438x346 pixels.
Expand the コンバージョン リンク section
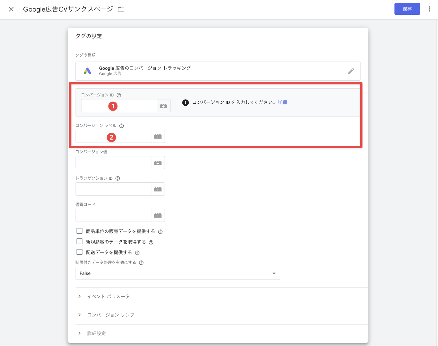[110, 315]
